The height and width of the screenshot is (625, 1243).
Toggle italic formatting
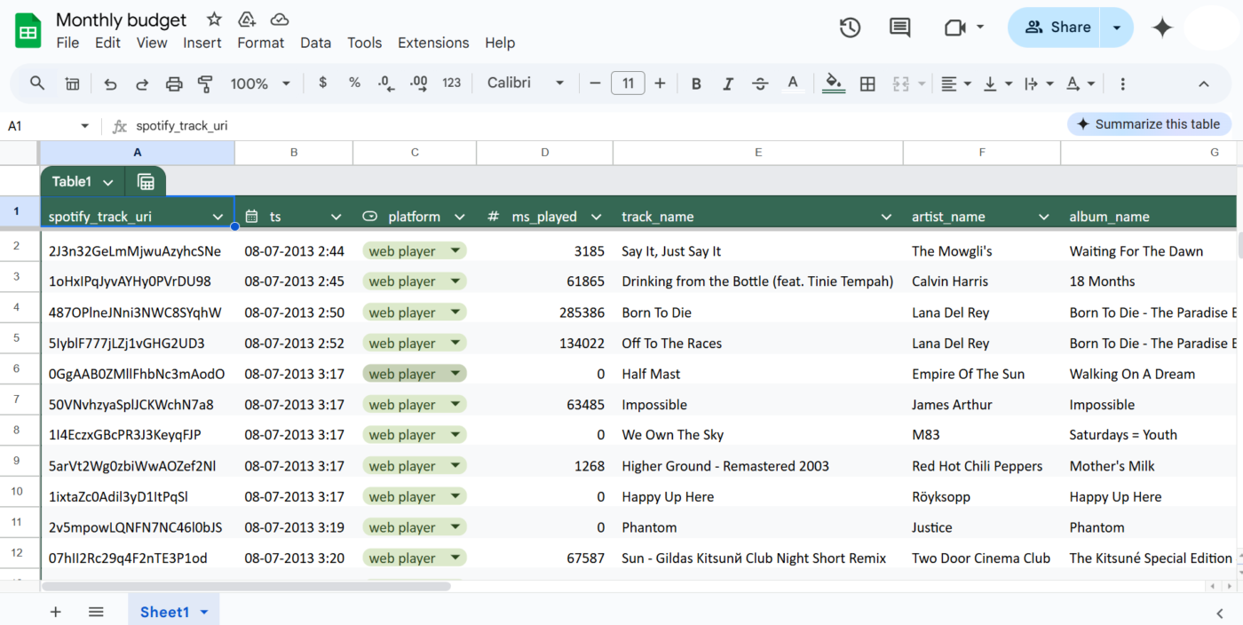[x=728, y=83]
